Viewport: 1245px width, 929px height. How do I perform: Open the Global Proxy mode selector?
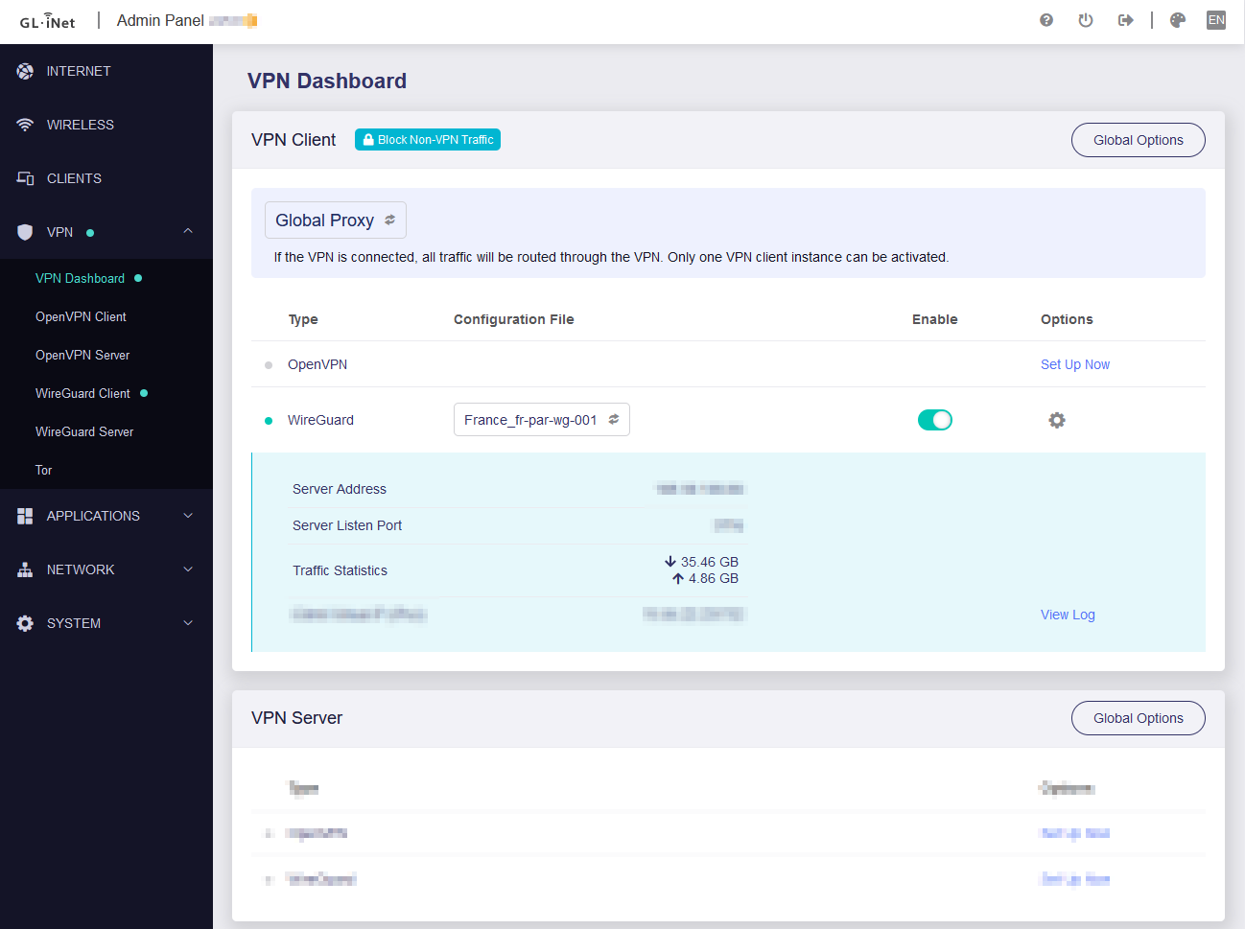(x=335, y=221)
